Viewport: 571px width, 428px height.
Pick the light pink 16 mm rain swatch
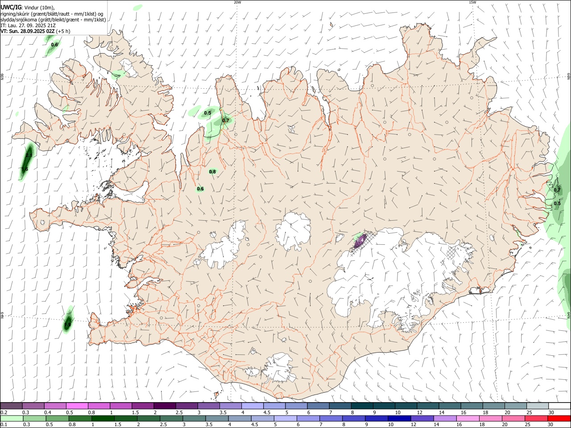(468, 418)
